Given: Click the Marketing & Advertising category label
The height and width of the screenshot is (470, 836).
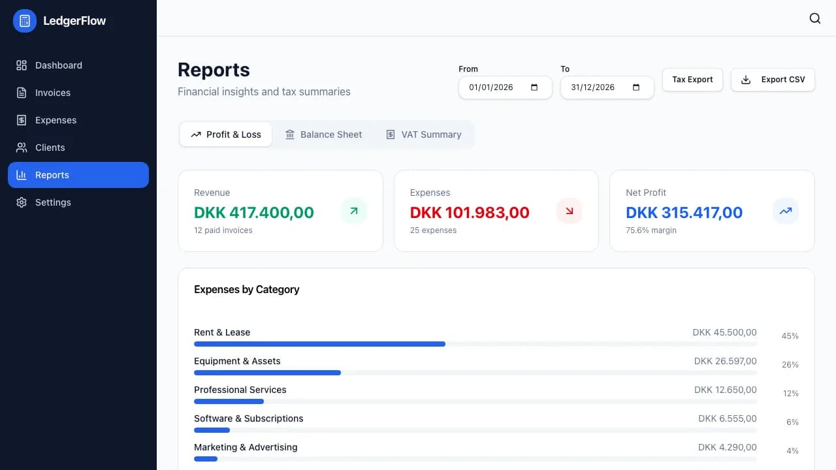Looking at the screenshot, I should pyautogui.click(x=246, y=447).
